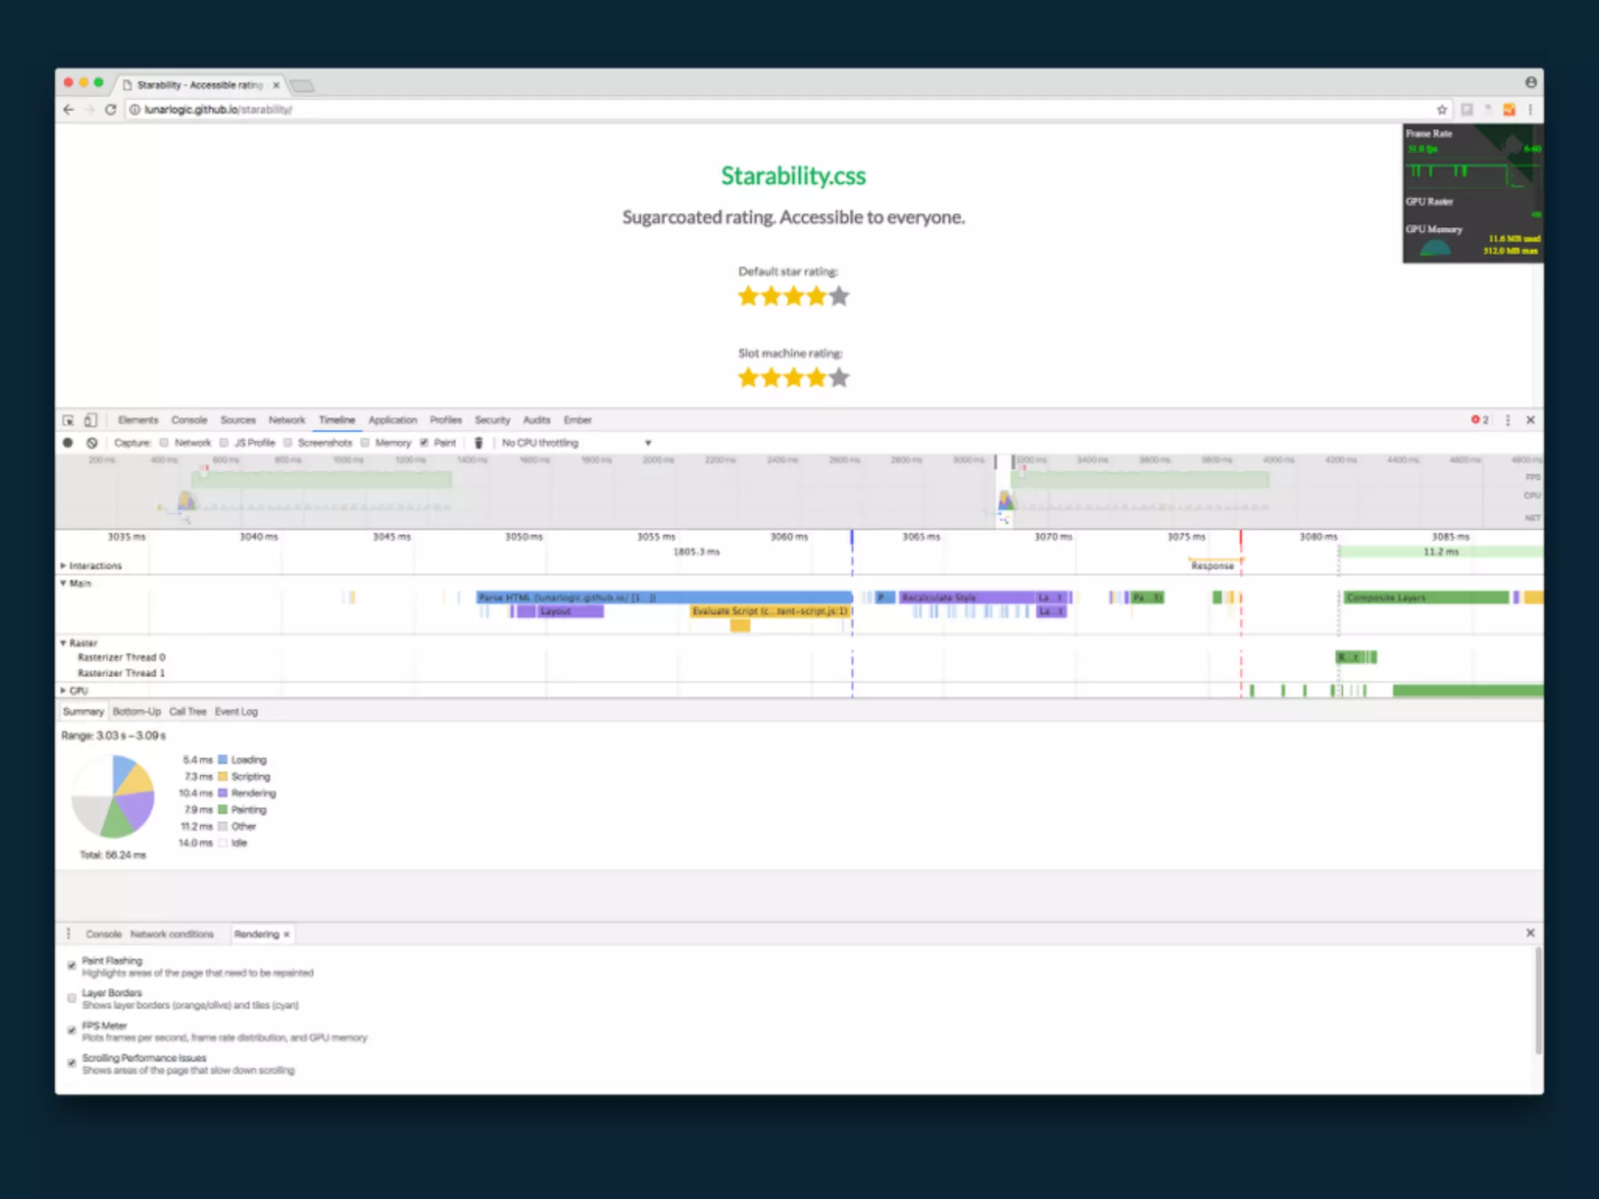Activate the inspect element picker icon
This screenshot has width=1599, height=1199.
[69, 420]
